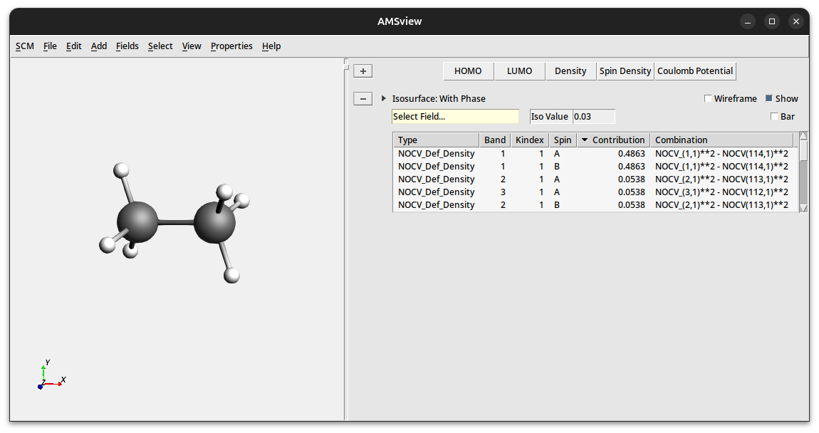This screenshot has height=433, width=819.
Task: Open the Properties menu
Action: (x=231, y=46)
